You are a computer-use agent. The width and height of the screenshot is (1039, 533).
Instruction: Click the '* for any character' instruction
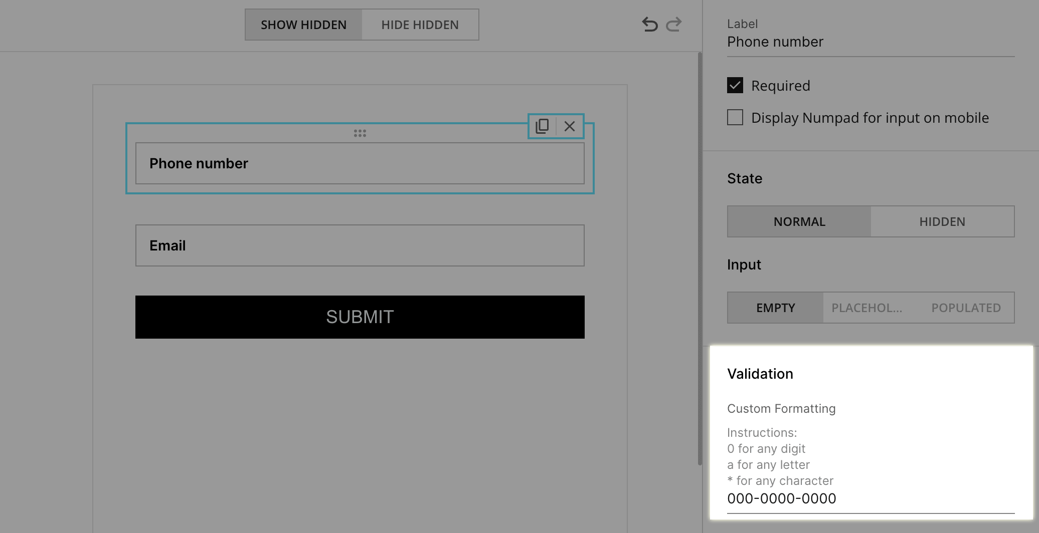(x=780, y=481)
